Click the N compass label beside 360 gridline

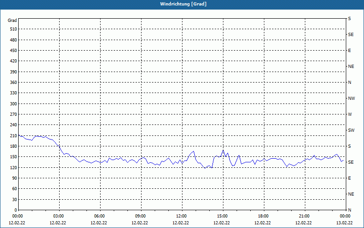tap(349, 83)
